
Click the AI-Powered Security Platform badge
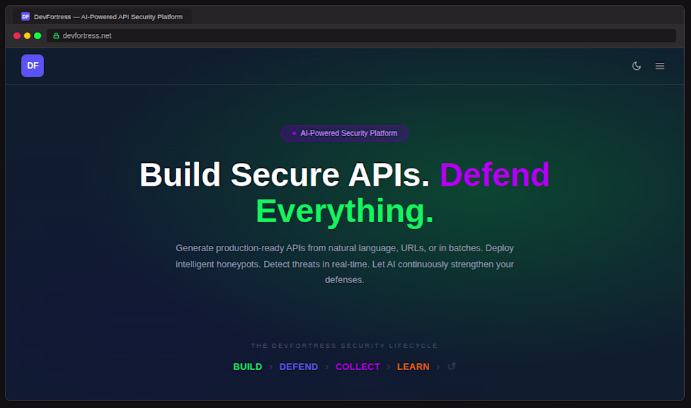pyautogui.click(x=345, y=133)
